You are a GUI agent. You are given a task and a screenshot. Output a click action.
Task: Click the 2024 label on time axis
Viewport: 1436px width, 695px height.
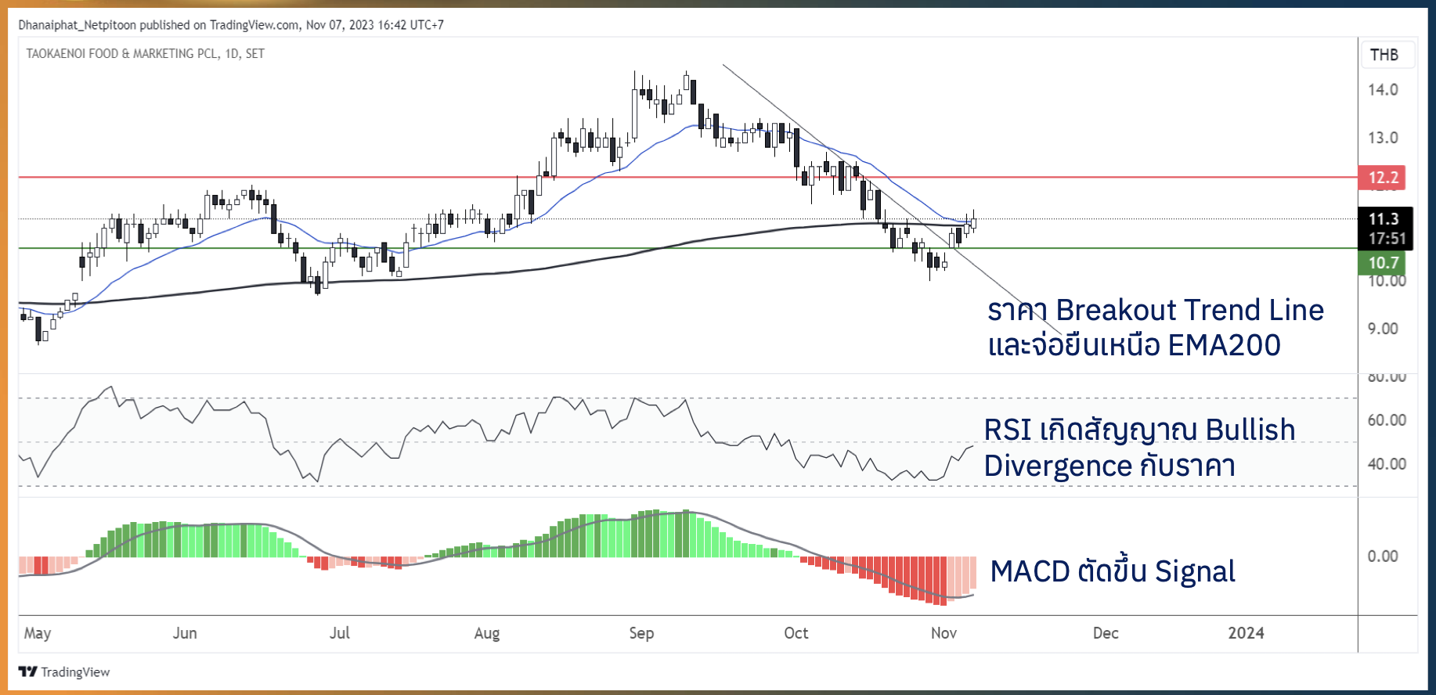(x=1246, y=633)
